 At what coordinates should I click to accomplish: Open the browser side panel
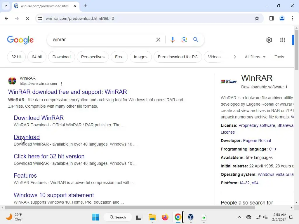pos(271,18)
